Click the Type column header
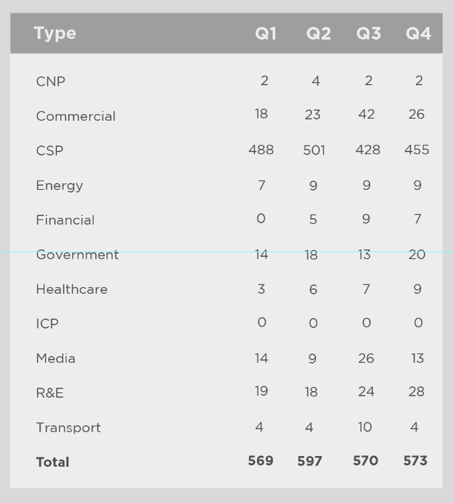 click(x=55, y=34)
